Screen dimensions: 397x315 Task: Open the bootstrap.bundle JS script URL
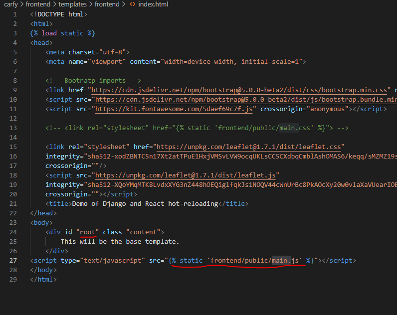[x=246, y=99]
